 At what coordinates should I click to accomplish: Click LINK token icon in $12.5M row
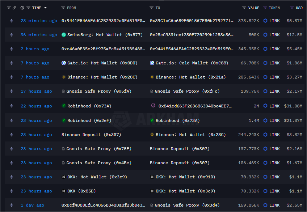[265, 35]
